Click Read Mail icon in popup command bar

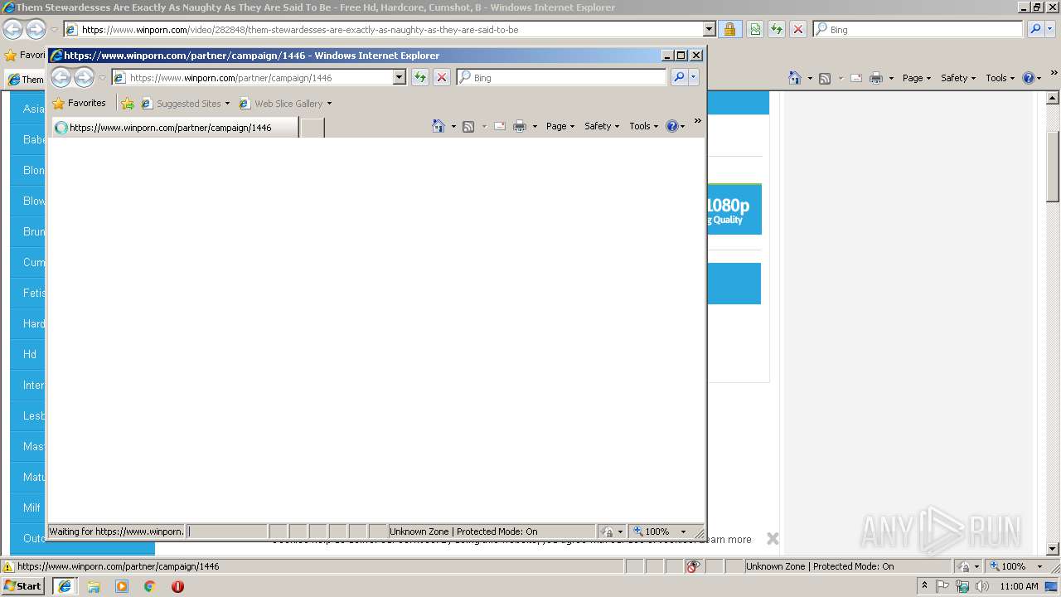[500, 126]
